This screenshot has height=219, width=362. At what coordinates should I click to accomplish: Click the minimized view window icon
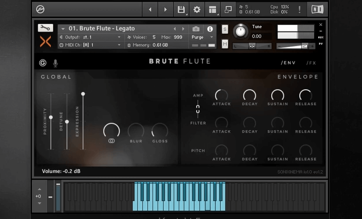click(228, 10)
